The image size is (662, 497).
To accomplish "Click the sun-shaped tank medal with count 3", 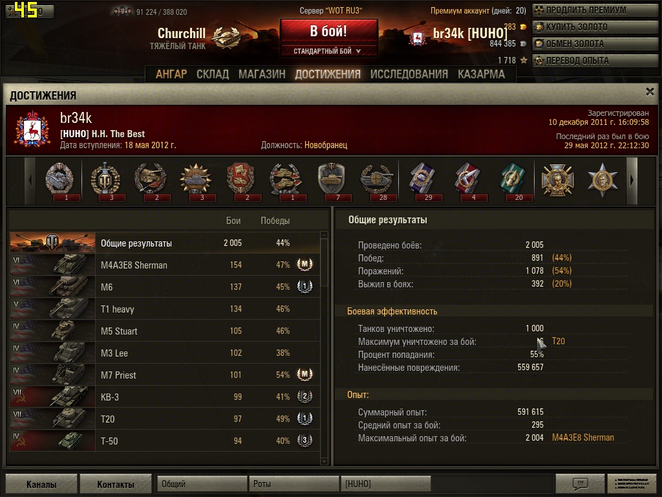I will click(195, 181).
